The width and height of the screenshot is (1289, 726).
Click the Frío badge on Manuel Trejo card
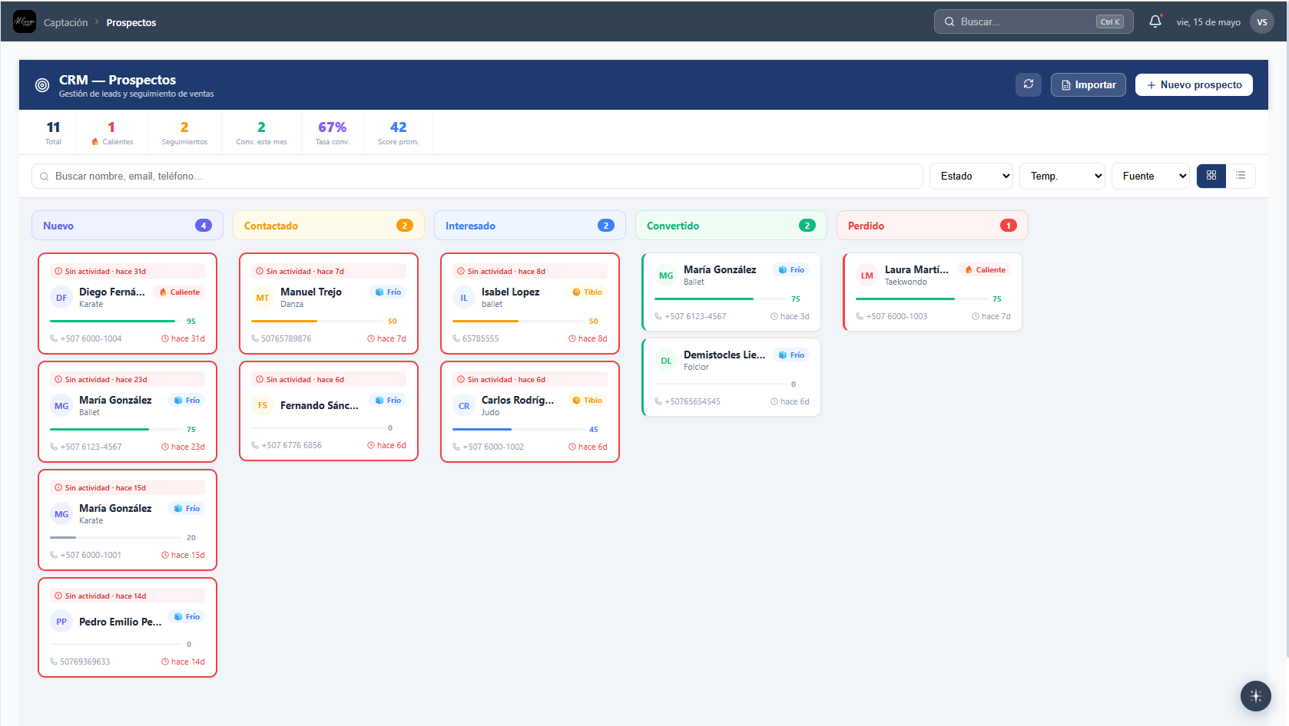coord(388,292)
